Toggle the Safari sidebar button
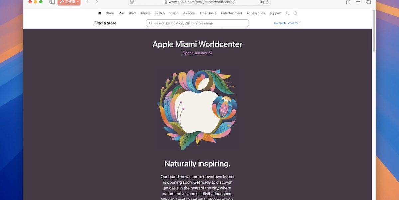The height and width of the screenshot is (200, 399). point(52,2)
